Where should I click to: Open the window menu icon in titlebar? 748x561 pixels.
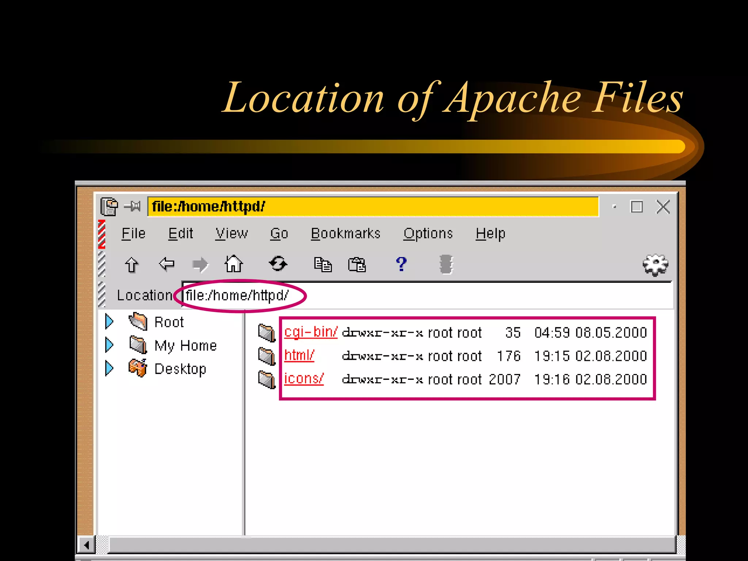click(109, 207)
